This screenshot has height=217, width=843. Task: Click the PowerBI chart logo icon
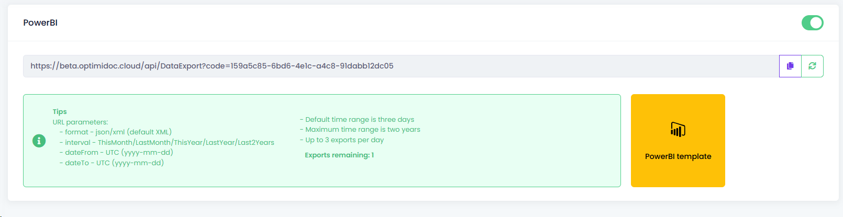[x=678, y=129]
